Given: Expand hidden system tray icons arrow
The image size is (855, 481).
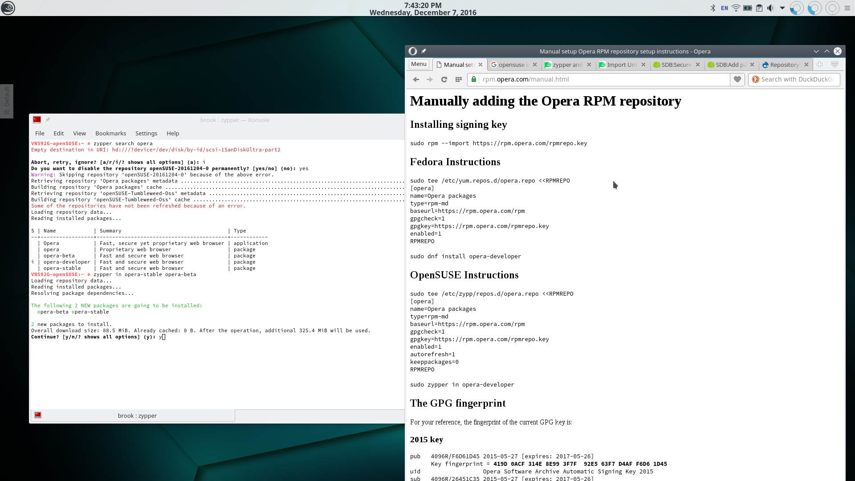Looking at the screenshot, I should click(782, 8).
